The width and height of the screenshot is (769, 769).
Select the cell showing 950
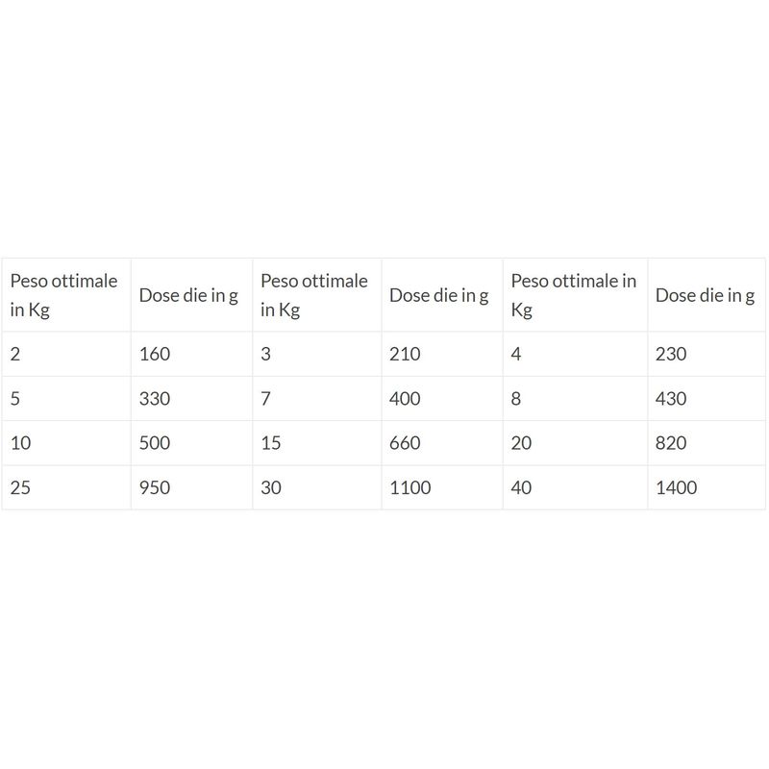[155, 487]
